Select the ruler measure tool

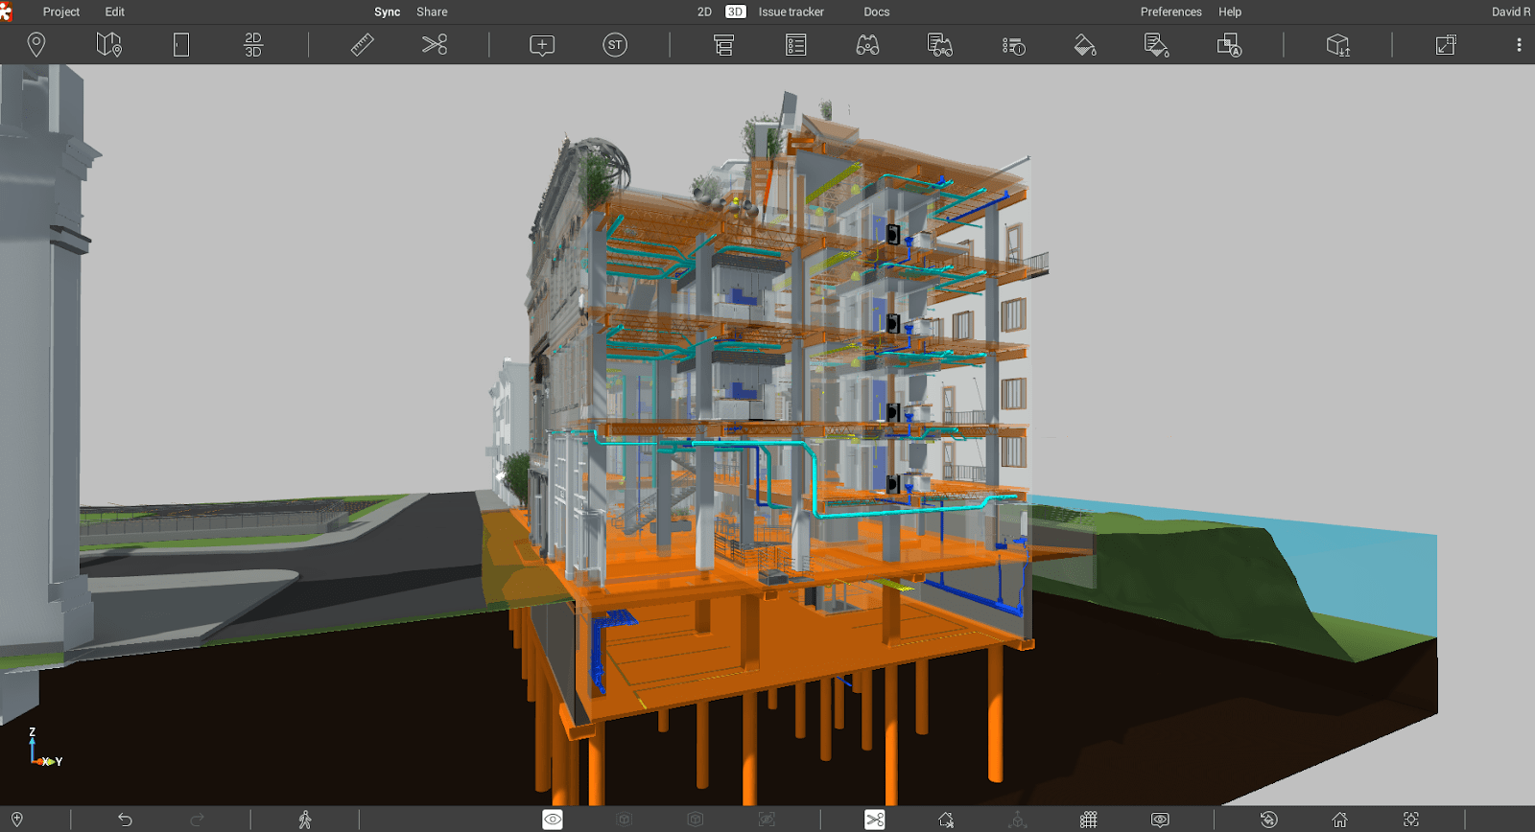pyautogui.click(x=362, y=44)
